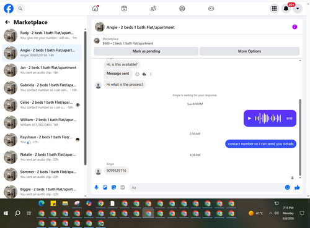
Task: Open Facebook search magnifier
Action: pos(20,9)
